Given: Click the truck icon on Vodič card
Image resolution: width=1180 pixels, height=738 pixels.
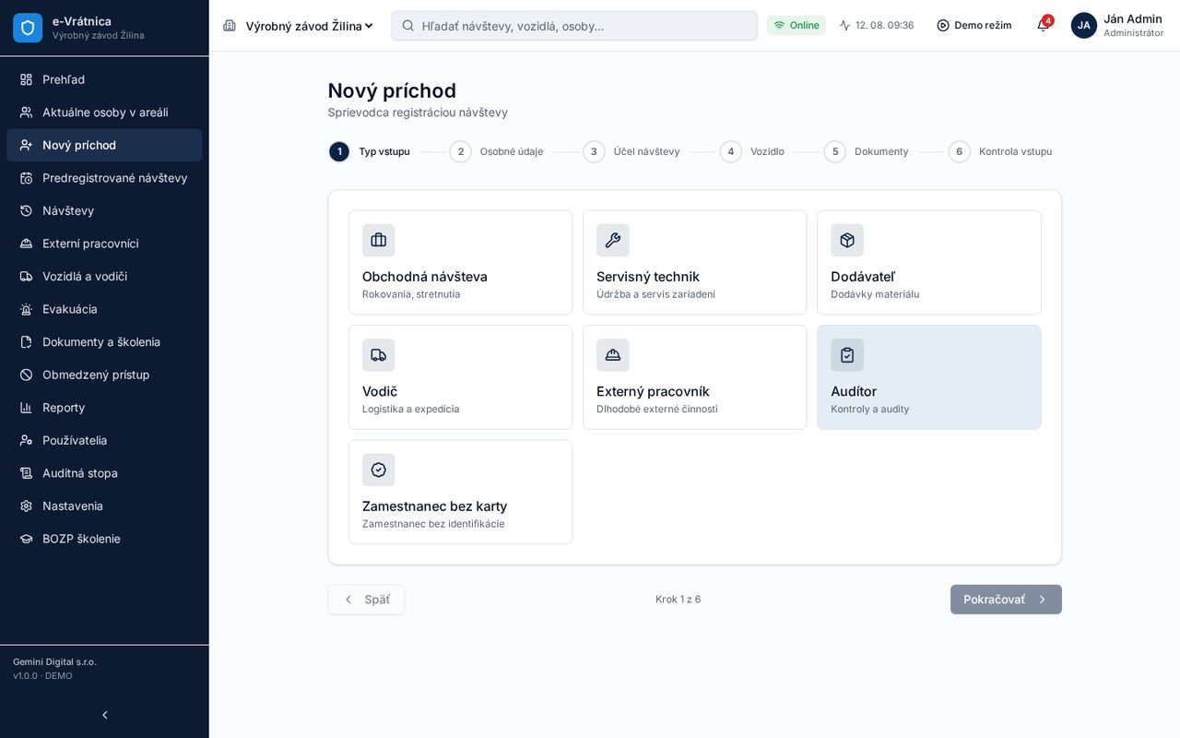Looking at the screenshot, I should (379, 355).
